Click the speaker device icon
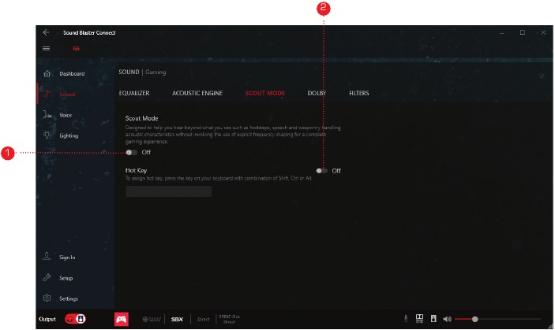Viewport: 555px width, 330px height. pos(433,319)
